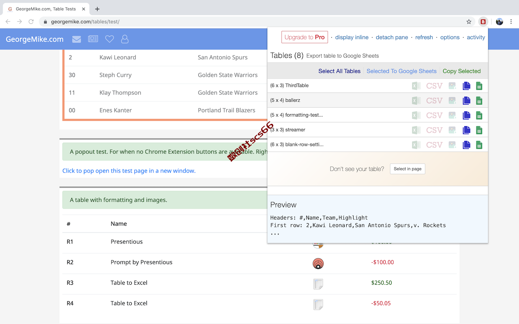This screenshot has width=519, height=324.
Task: Click the Upgrade to Pro button
Action: click(305, 37)
